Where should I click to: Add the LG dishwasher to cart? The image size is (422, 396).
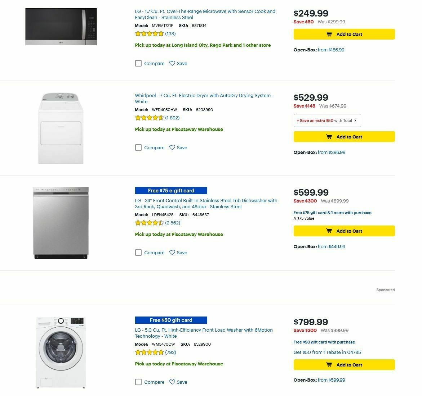[344, 231]
